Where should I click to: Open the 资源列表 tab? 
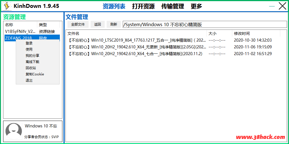(x=114, y=6)
